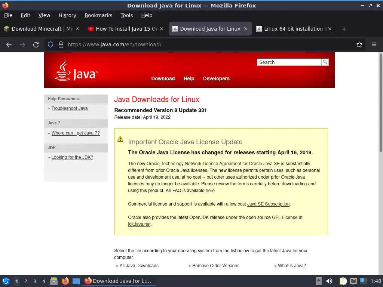Viewport: 383px width, 287px height.
Task: Open update notifier tray icon
Action: (x=363, y=281)
